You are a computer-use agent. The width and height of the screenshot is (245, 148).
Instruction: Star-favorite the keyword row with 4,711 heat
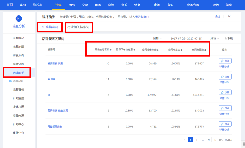pos(225,124)
